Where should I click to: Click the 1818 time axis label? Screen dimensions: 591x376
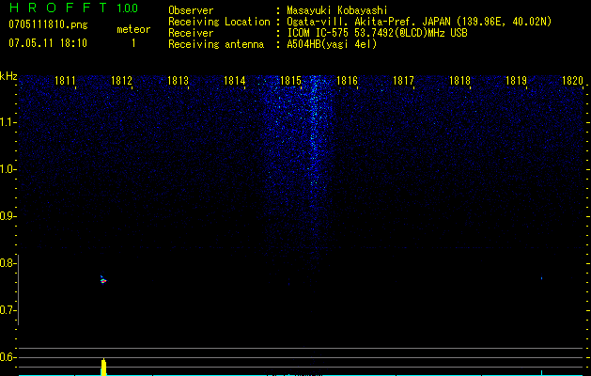(x=459, y=81)
